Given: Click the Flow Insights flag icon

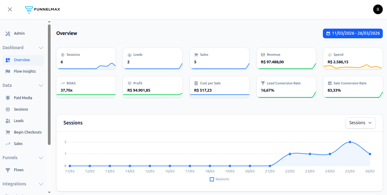Looking at the screenshot, I should [x=8, y=71].
